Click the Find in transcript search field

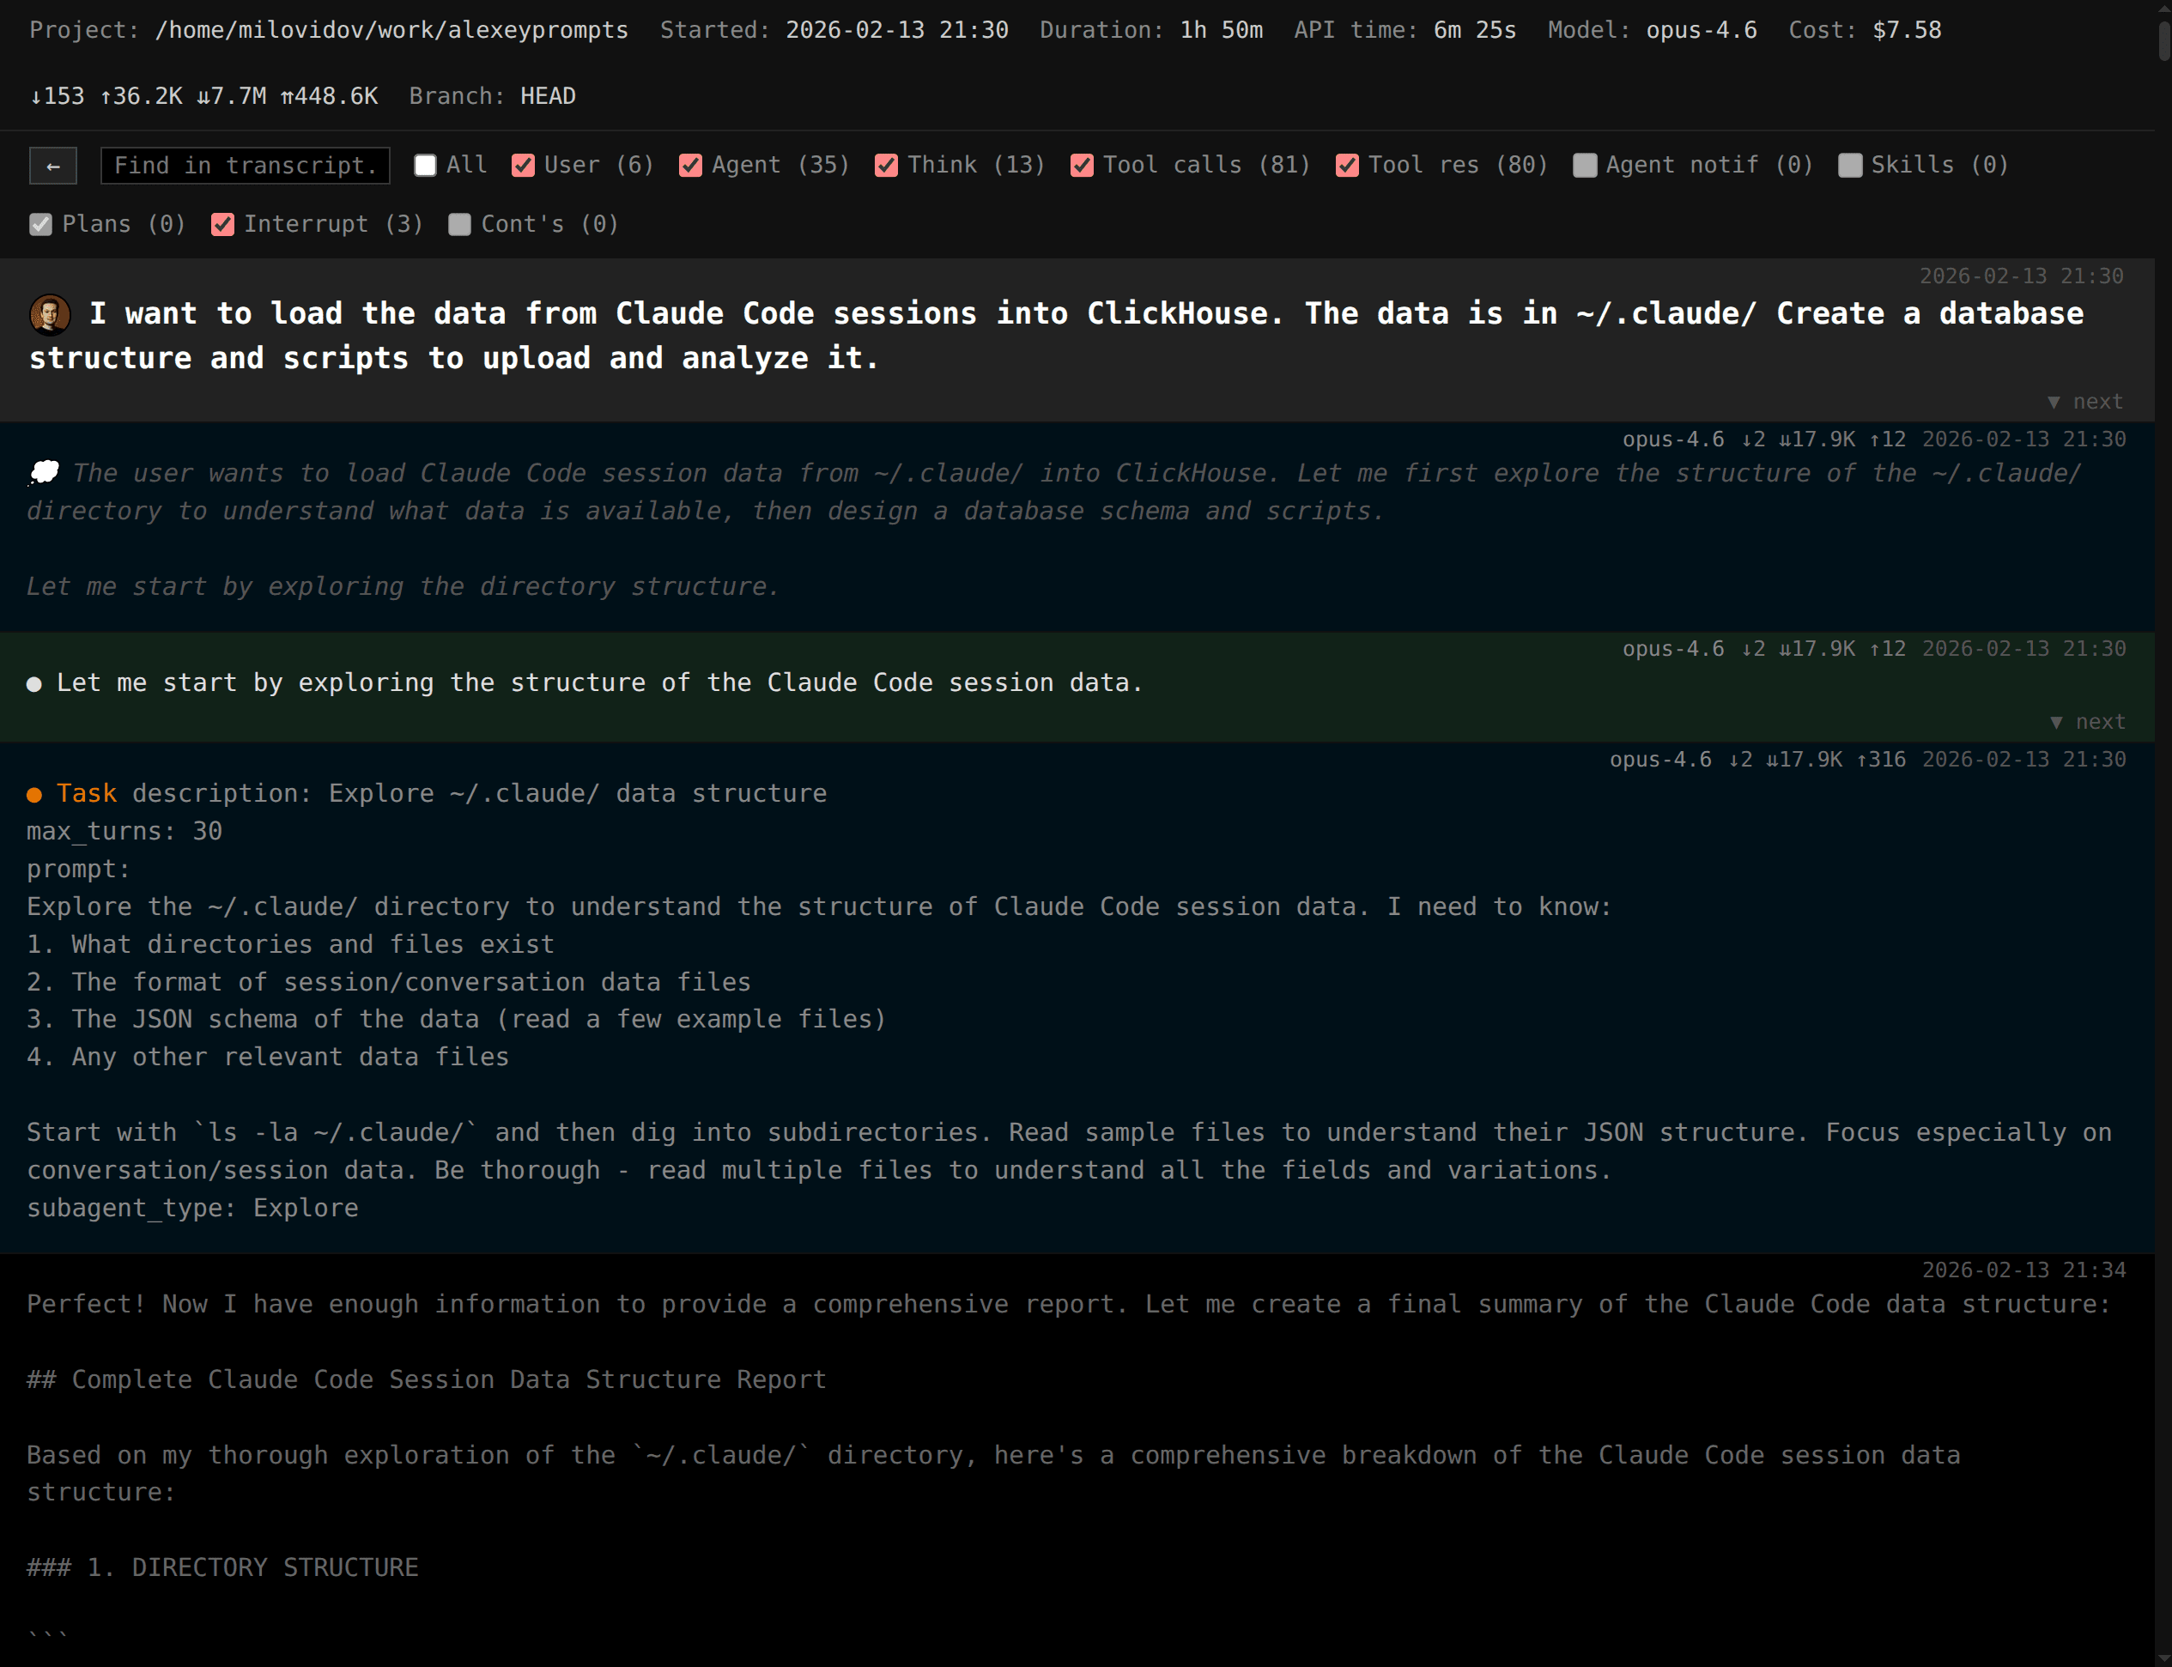(244, 165)
